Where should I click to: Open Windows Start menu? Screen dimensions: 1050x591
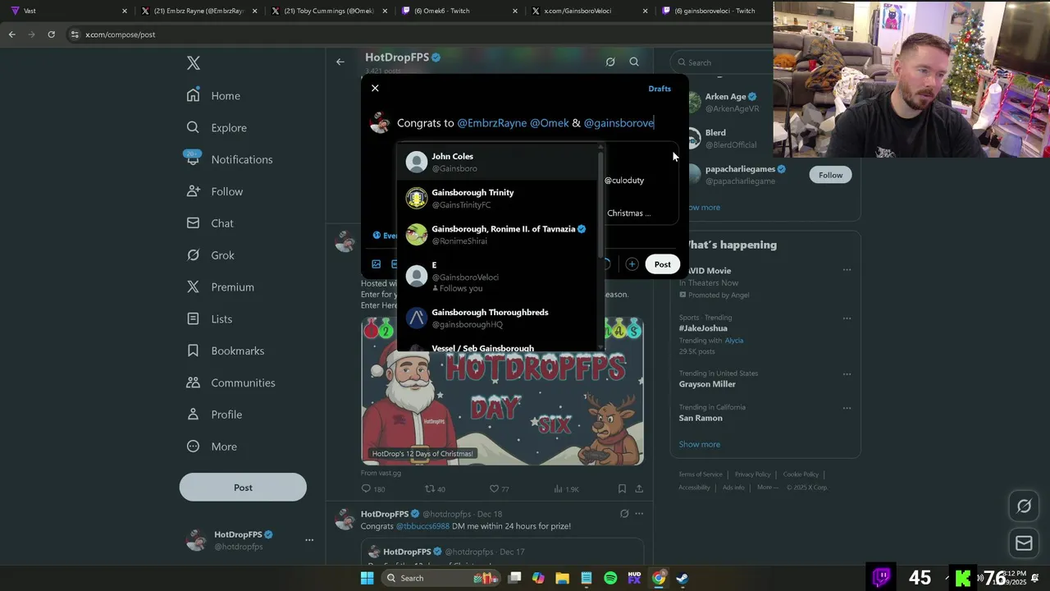[x=367, y=578]
